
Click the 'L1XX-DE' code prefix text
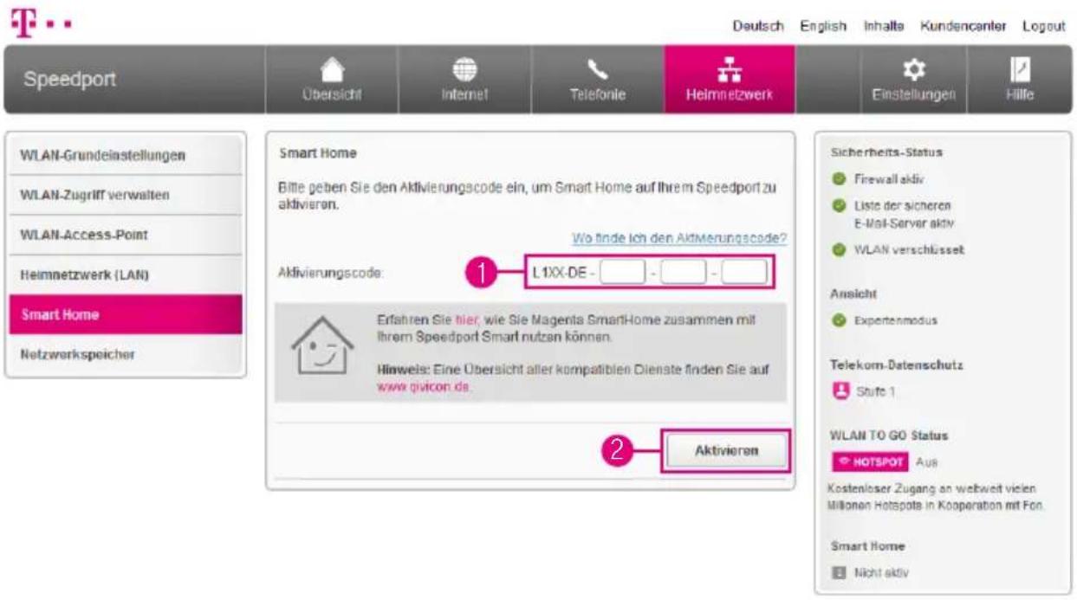(558, 274)
